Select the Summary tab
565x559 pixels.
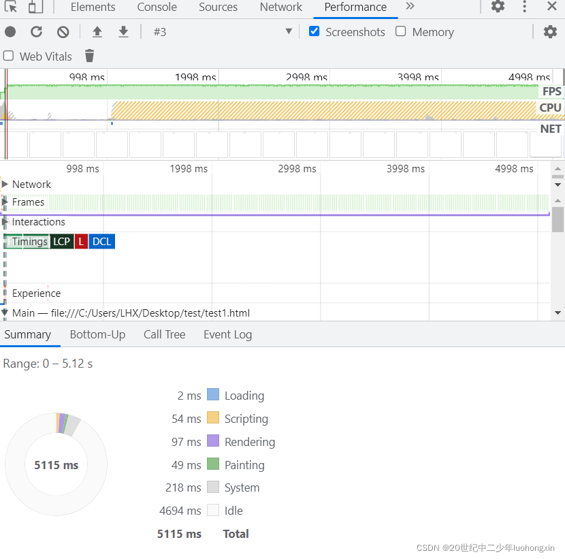pyautogui.click(x=28, y=334)
